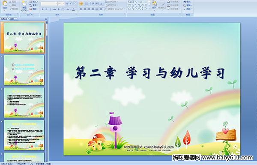This screenshot has width=257, height=165.
Task: Open the font name dropdown
Action: click(49, 3)
